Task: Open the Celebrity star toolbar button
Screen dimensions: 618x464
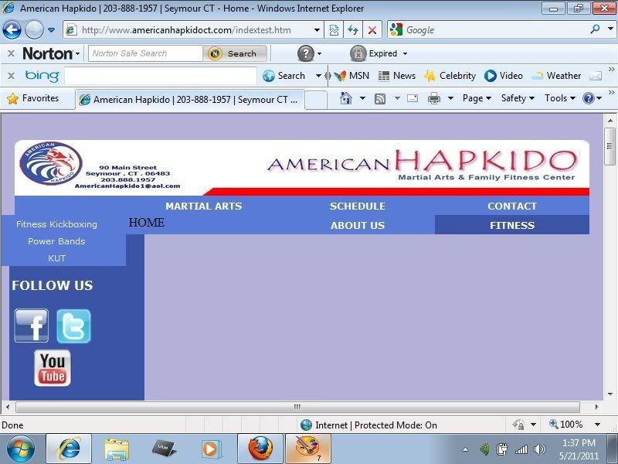Action: [450, 76]
